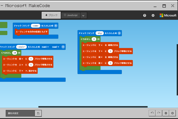Add parameter with plus on dig command
This screenshot has height=119, width=178.
point(119,33)
